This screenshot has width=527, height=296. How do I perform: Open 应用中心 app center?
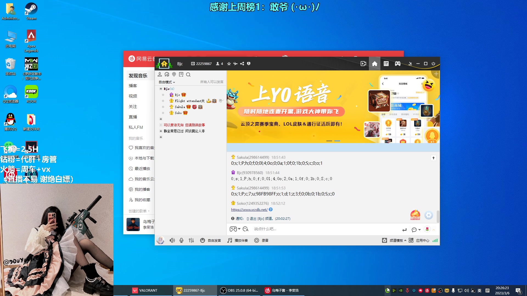click(419, 240)
